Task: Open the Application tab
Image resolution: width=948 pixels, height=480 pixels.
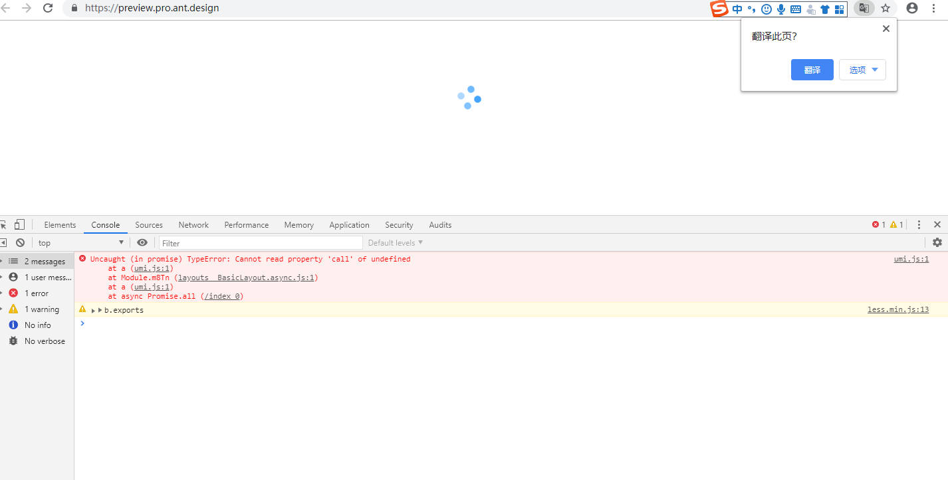Action: (x=349, y=224)
